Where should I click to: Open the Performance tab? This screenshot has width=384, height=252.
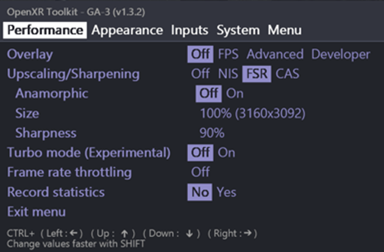46,30
